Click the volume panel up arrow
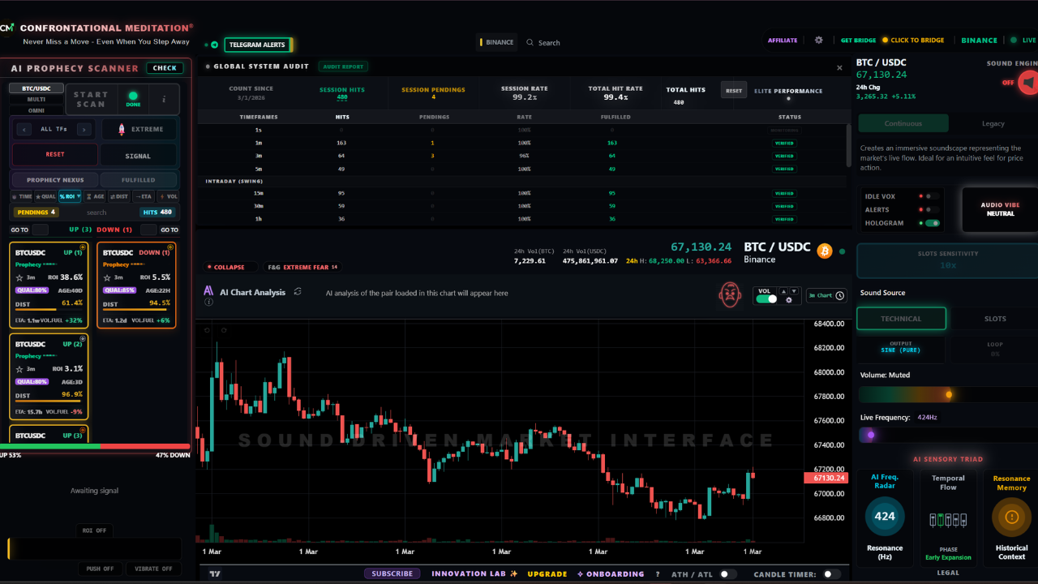The height and width of the screenshot is (584, 1038). click(784, 291)
